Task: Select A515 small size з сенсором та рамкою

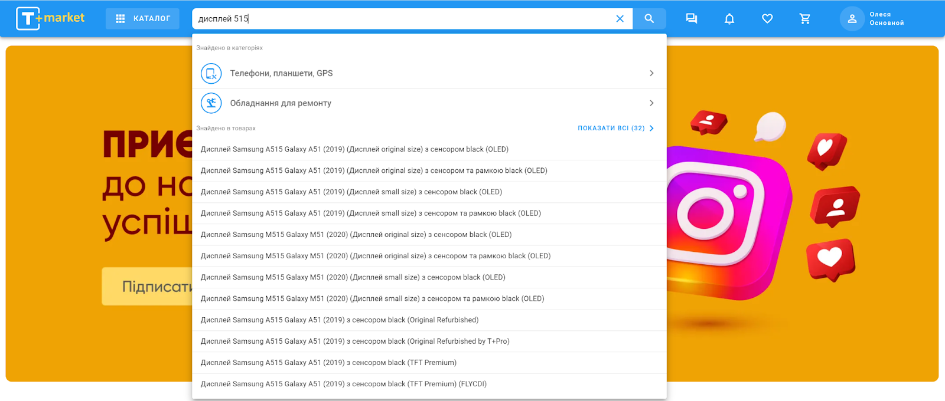Action: pos(429,213)
